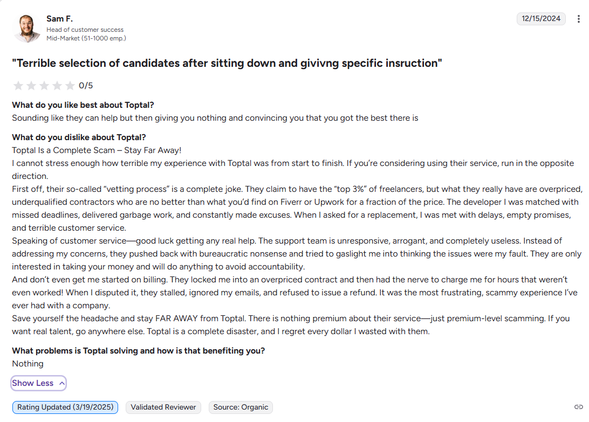Select the first rating star
The height and width of the screenshot is (422, 589).
coord(18,85)
